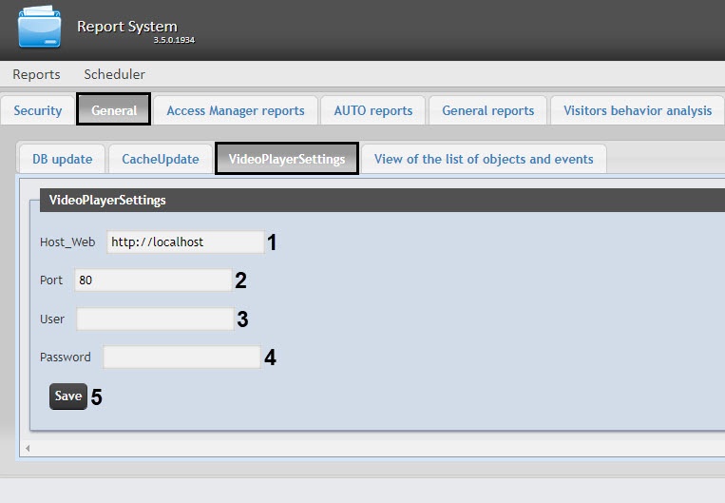This screenshot has height=503, width=725.
Task: Go to Access Manager reports tab
Action: click(x=235, y=110)
